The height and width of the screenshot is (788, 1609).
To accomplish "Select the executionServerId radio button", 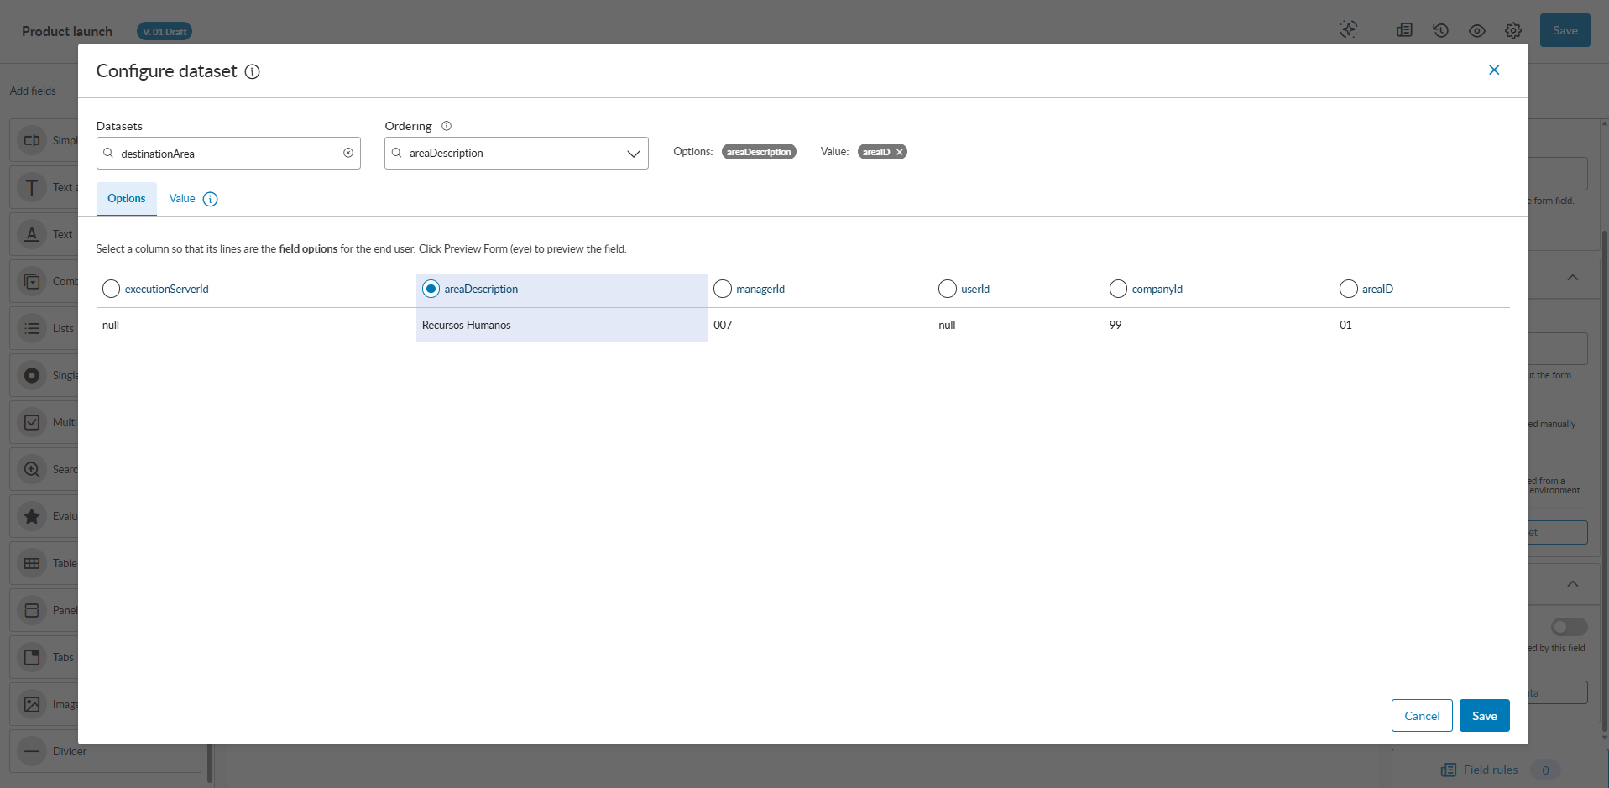I will pos(111,289).
